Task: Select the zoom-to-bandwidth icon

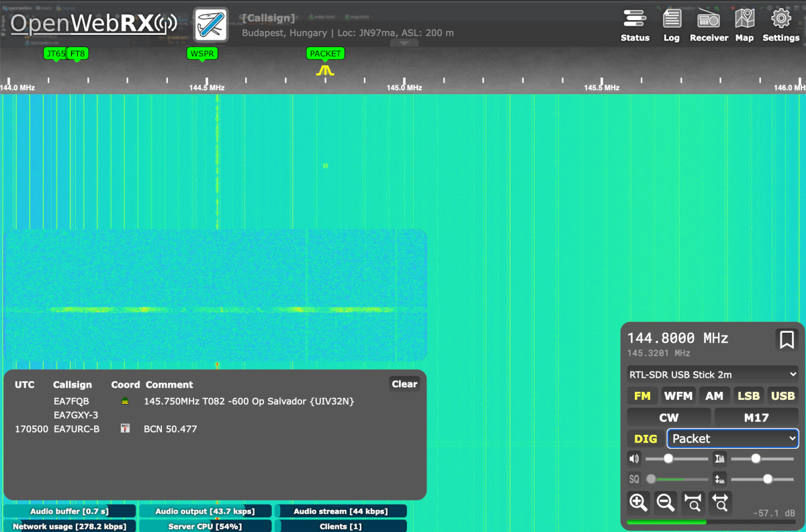Action: (x=693, y=502)
